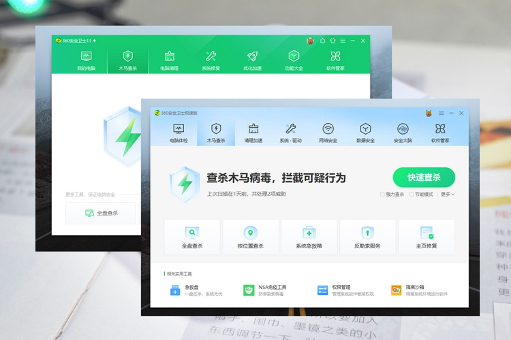Click 全盘查杀 button in the green window
Screen dimensions: 511x340
[100, 213]
